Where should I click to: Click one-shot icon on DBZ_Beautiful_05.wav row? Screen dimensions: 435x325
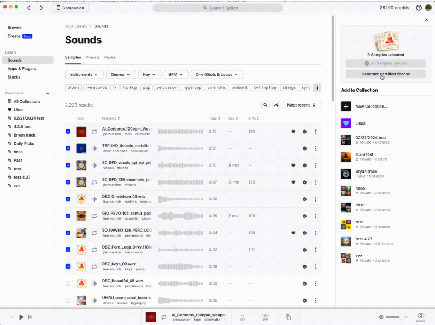(x=95, y=283)
